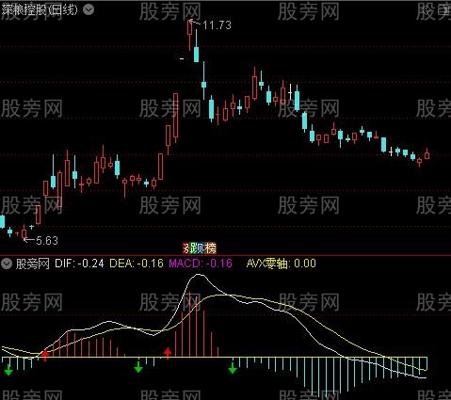Click the first red buy arrow on MACD

pyautogui.click(x=45, y=356)
